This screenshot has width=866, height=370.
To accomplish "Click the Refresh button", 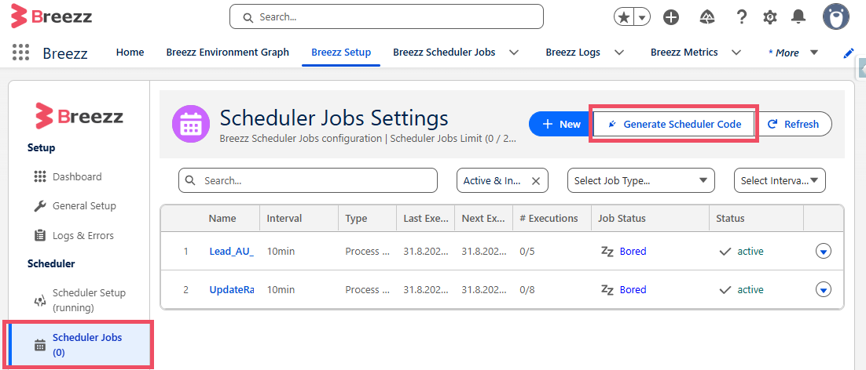I will click(793, 124).
